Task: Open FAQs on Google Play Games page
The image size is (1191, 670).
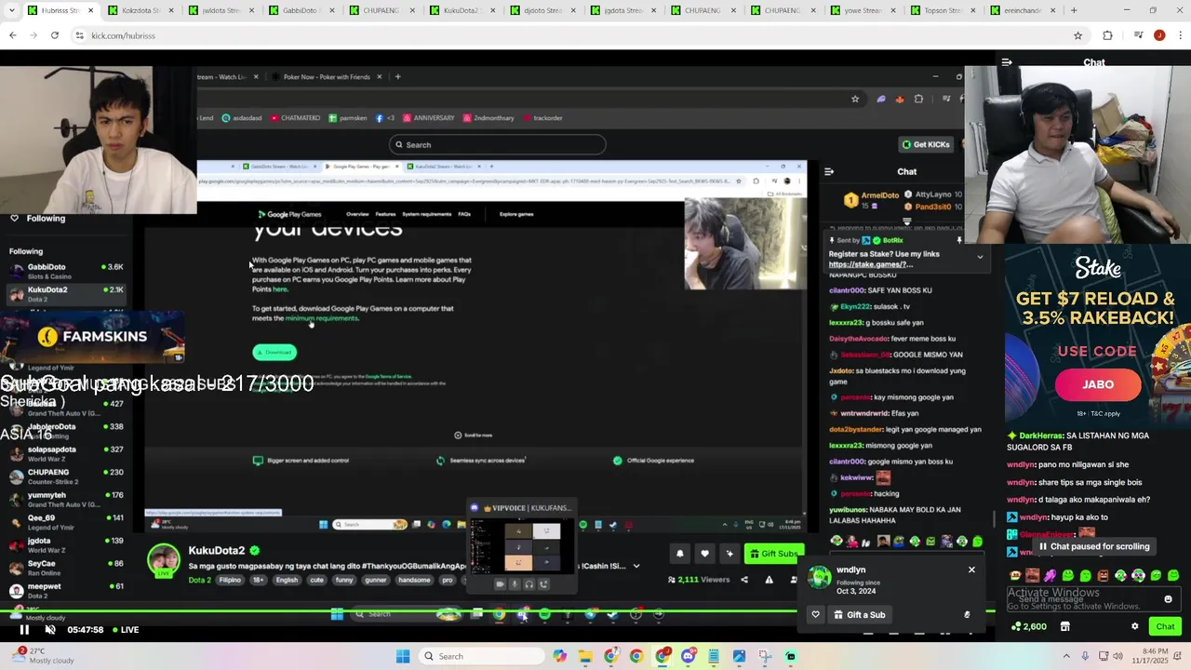Action: 464,214
